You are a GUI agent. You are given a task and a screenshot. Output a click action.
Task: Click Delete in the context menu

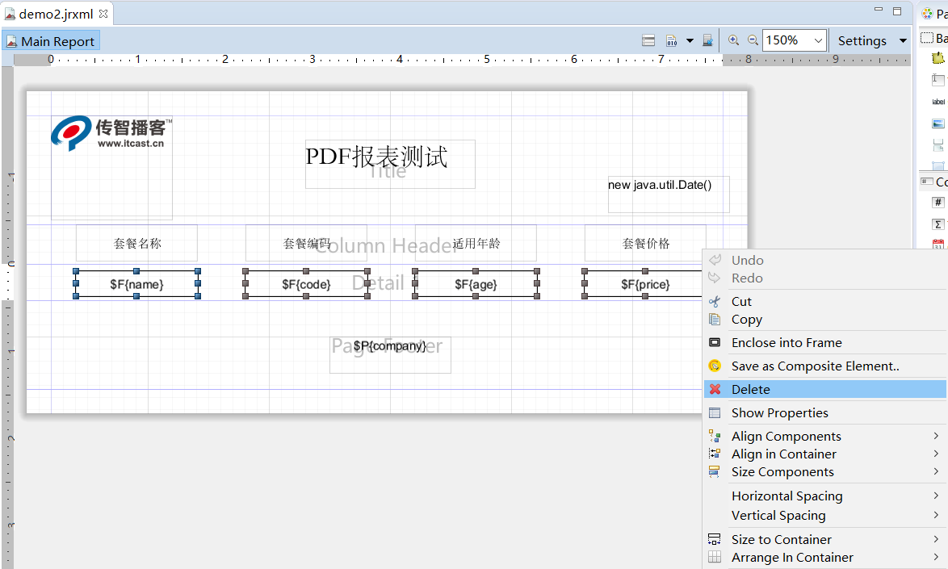[x=824, y=390]
